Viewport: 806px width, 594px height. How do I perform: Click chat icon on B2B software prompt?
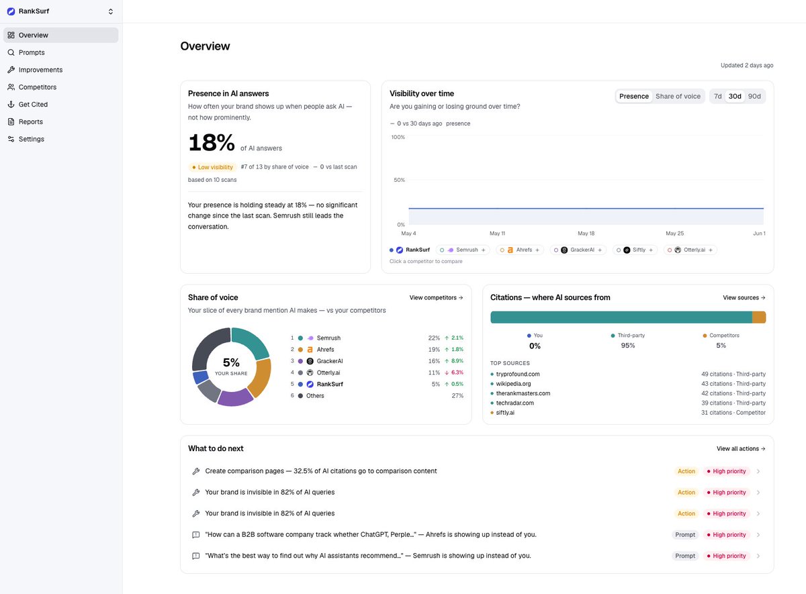[196, 535]
